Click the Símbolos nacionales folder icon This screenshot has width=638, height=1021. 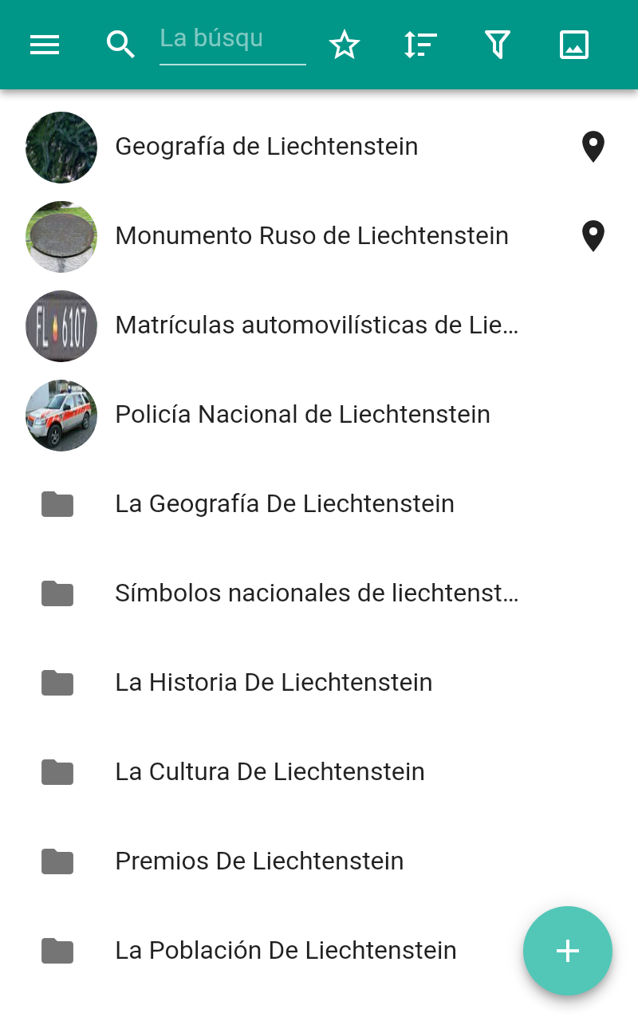(x=57, y=593)
